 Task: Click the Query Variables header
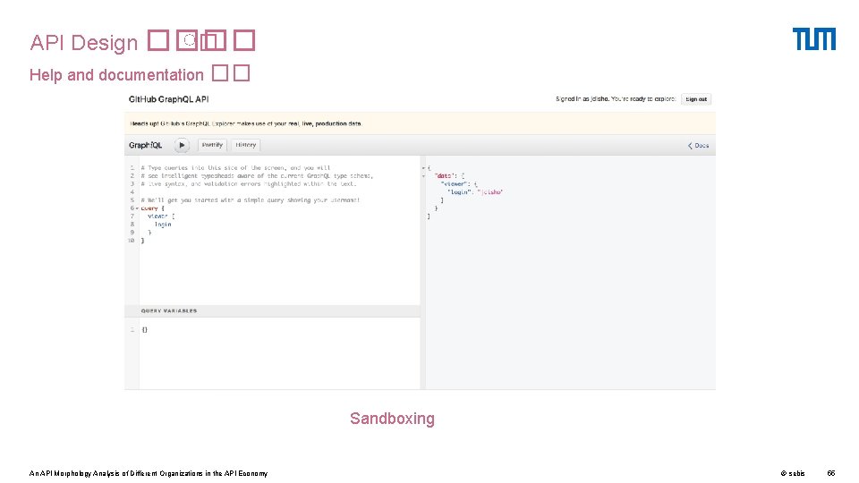point(272,310)
